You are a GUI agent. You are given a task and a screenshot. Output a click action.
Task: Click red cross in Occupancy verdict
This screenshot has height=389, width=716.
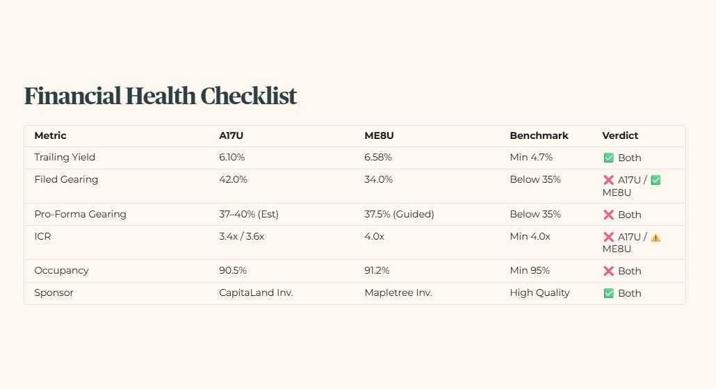click(x=608, y=271)
